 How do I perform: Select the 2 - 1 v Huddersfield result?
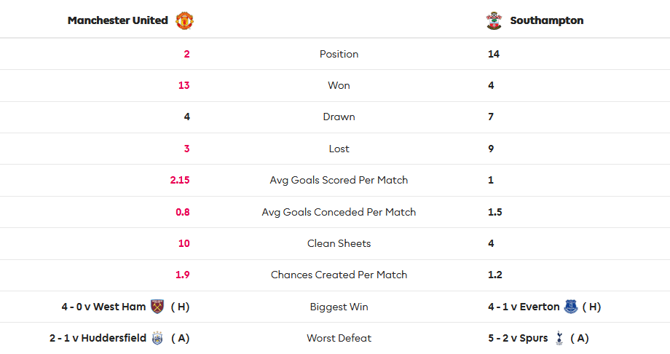point(98,338)
